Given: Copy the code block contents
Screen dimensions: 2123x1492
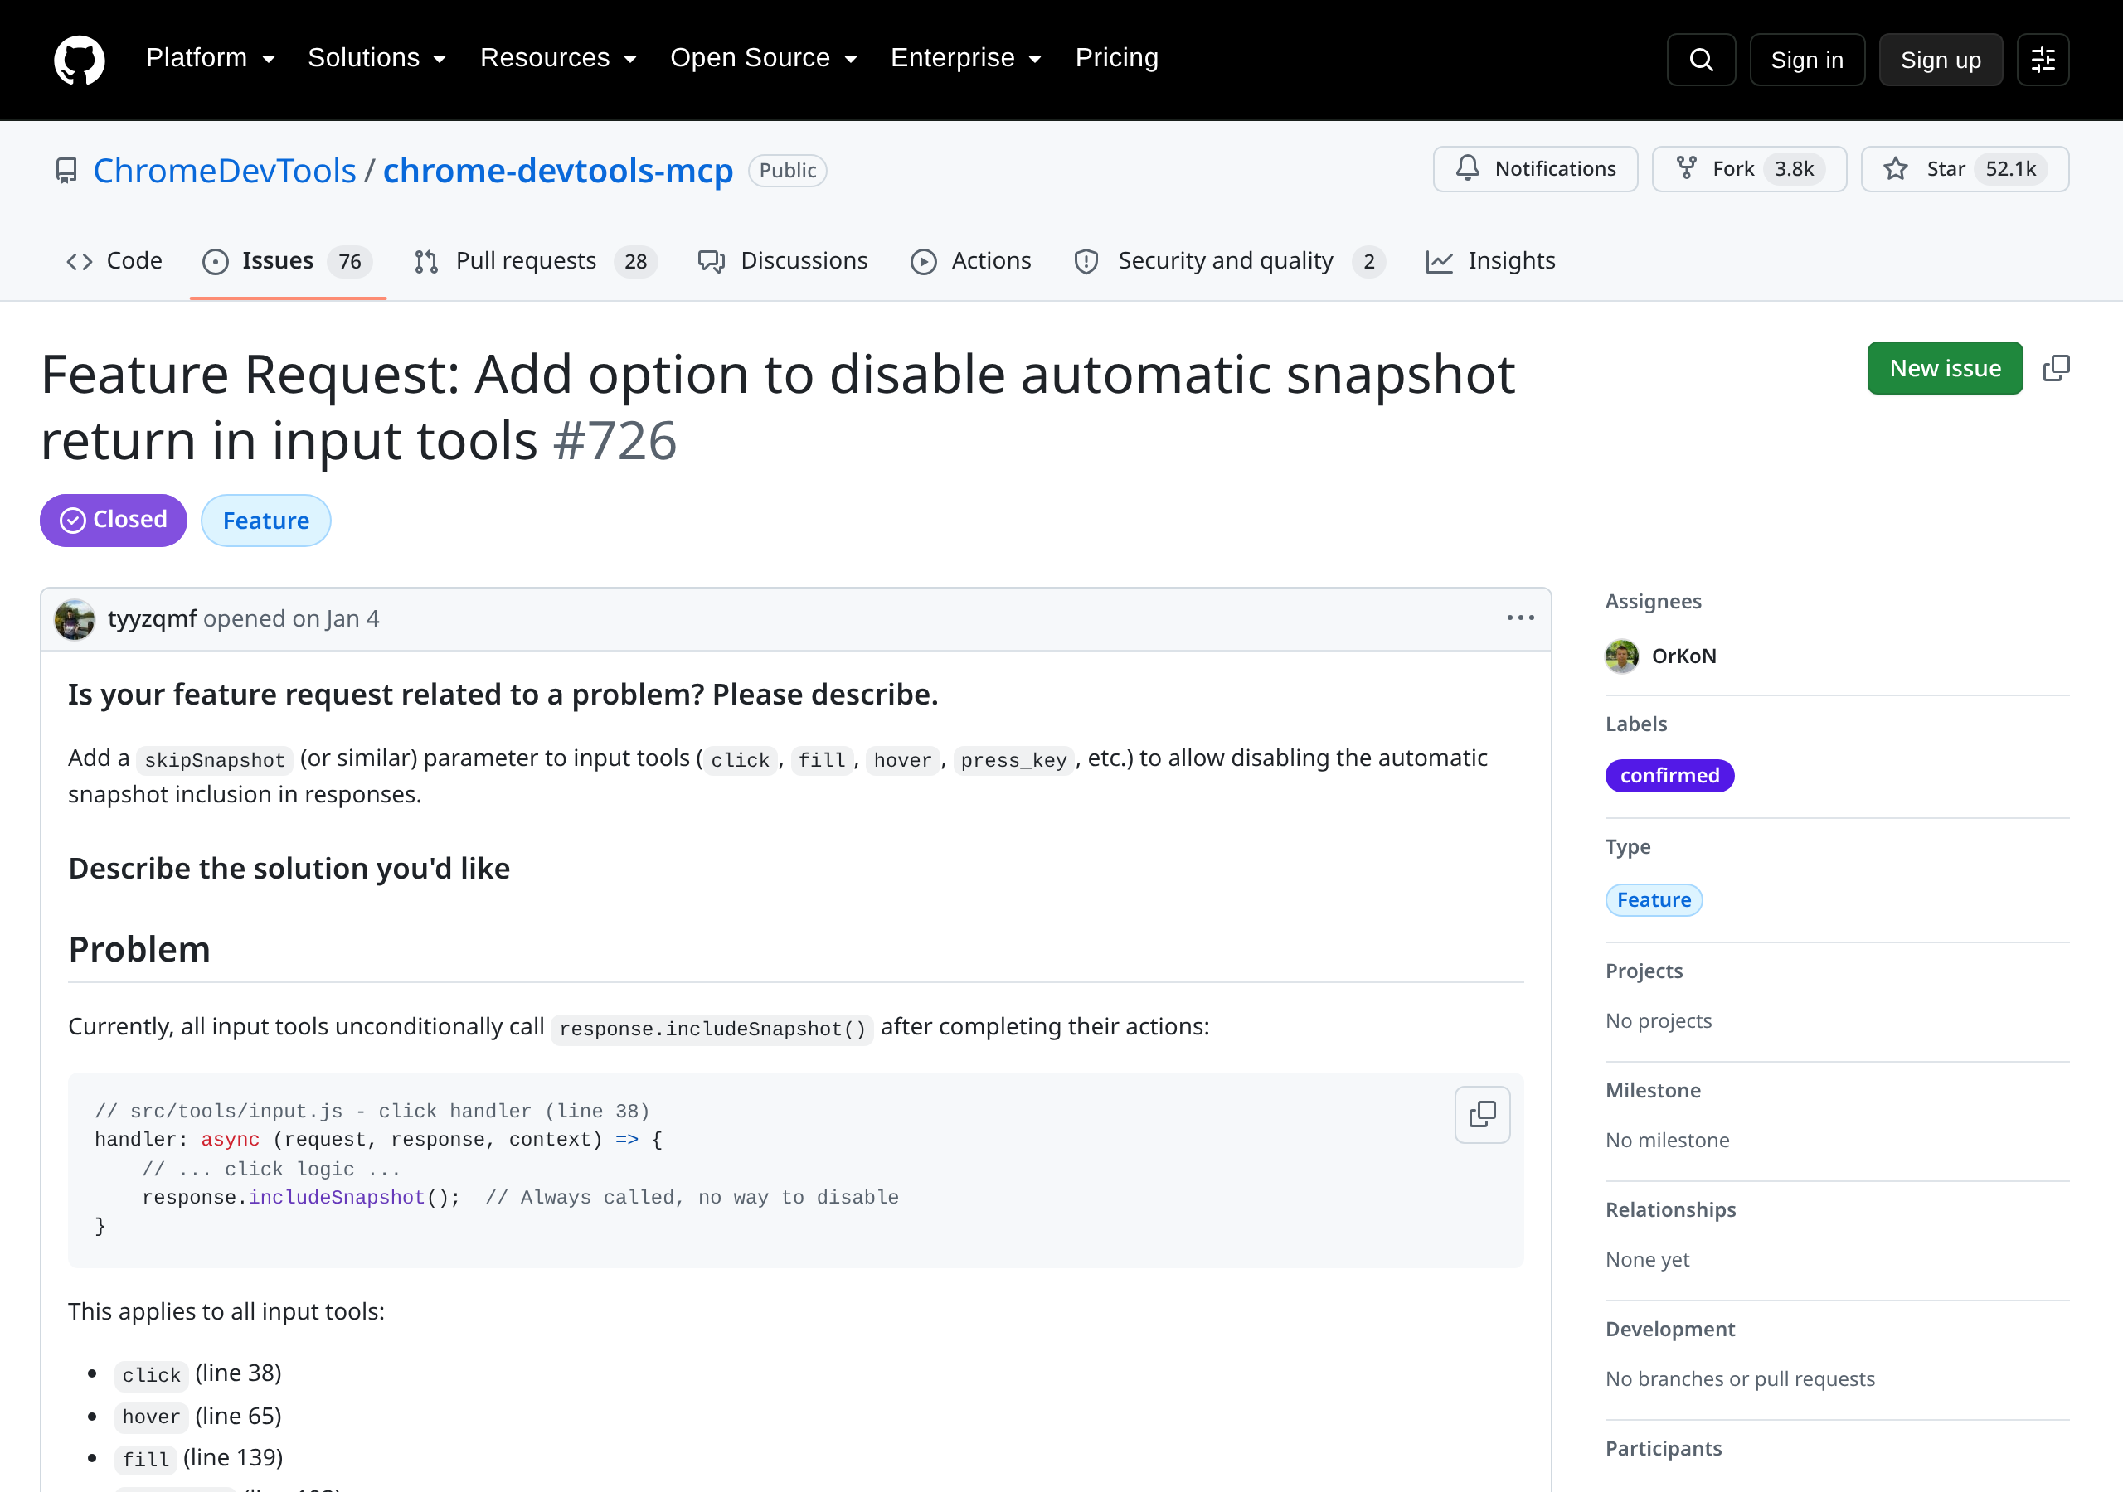Looking at the screenshot, I should point(1482,1114).
